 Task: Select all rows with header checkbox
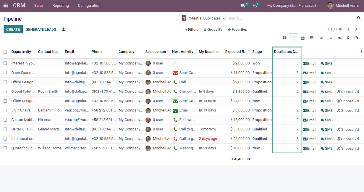tap(5, 52)
